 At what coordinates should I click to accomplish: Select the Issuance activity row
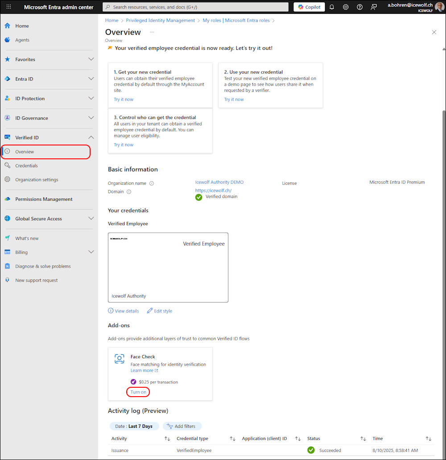pos(271,450)
